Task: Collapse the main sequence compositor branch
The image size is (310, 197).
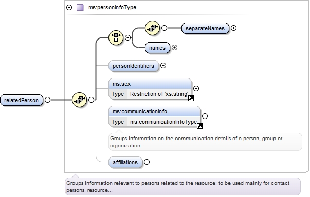Action: (91, 100)
